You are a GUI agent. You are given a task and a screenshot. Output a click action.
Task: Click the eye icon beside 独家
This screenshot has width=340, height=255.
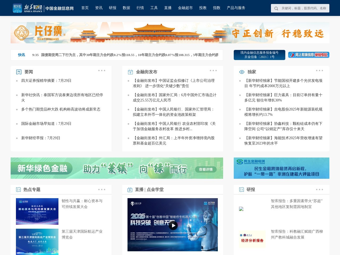pyautogui.click(x=242, y=72)
